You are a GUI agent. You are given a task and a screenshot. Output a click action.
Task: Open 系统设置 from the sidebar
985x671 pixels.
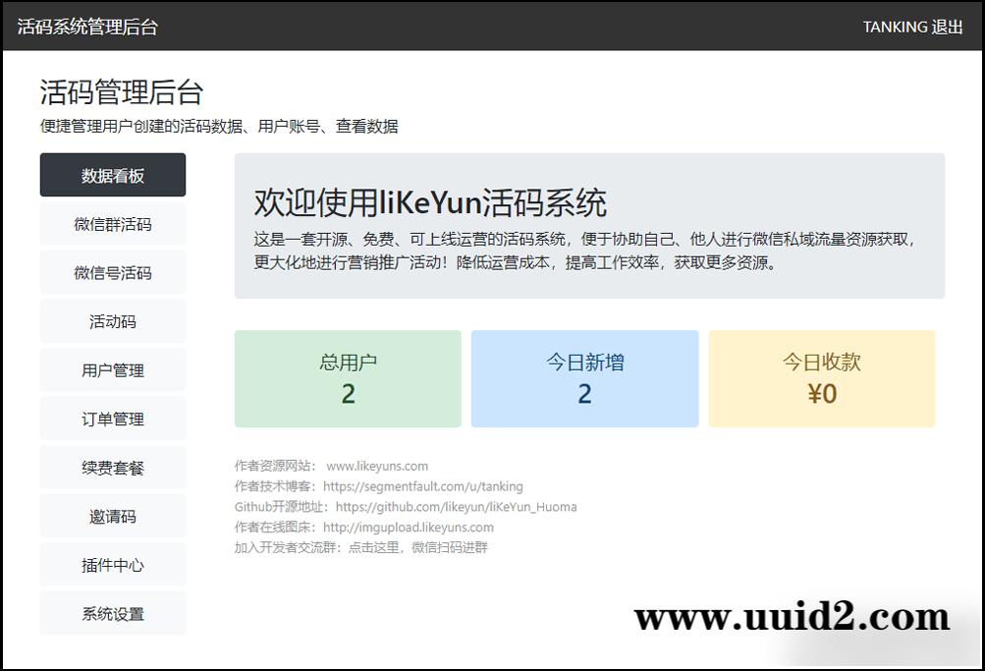113,614
